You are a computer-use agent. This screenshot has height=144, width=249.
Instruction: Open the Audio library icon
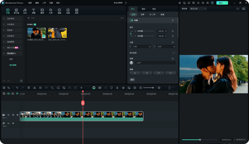(25, 11)
